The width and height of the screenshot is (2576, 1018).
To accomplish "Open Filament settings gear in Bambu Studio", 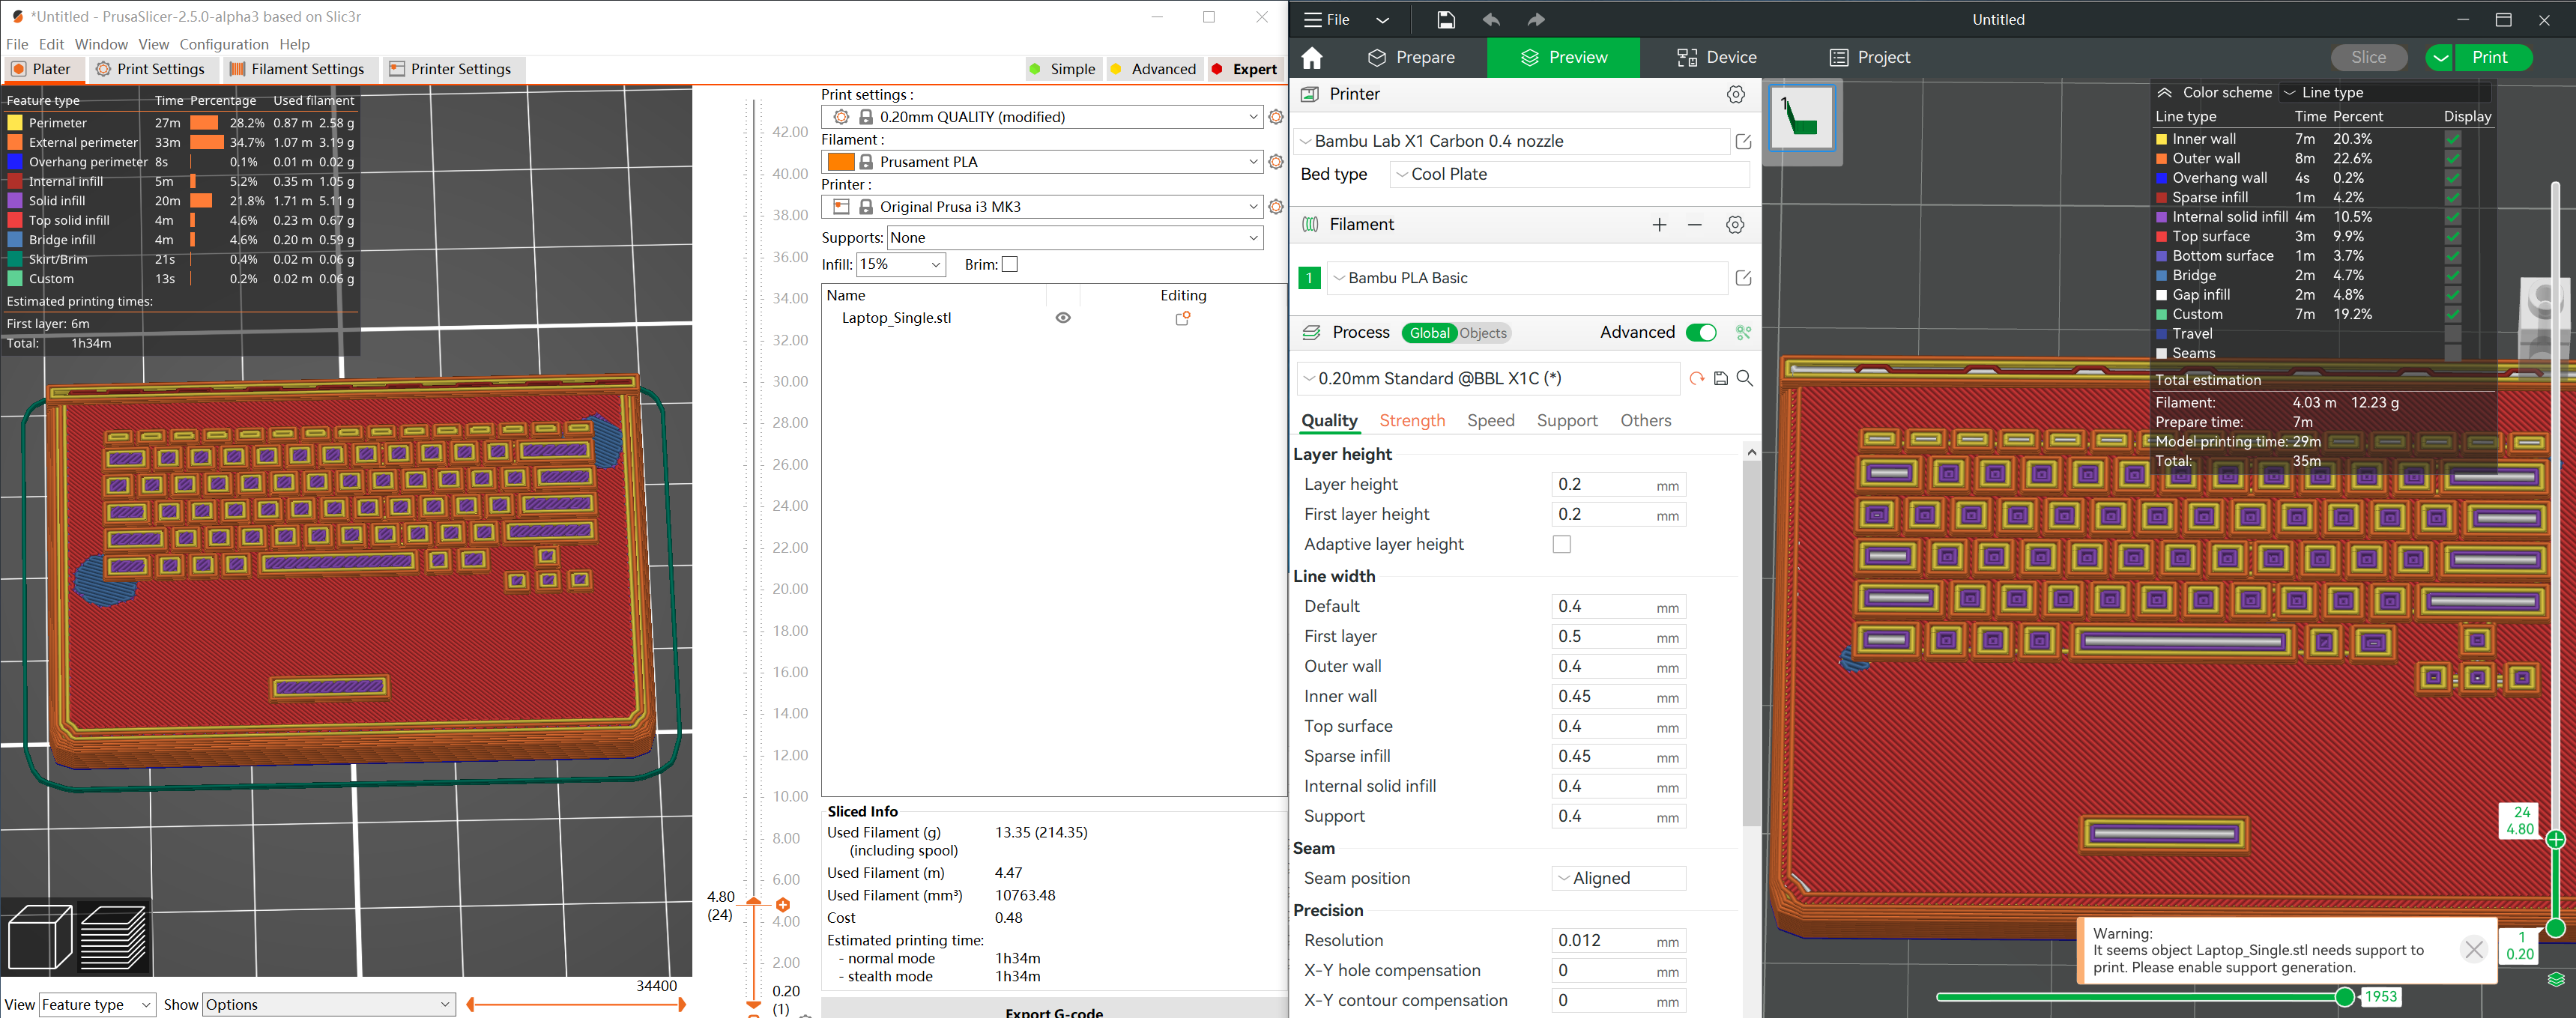I will [1735, 224].
